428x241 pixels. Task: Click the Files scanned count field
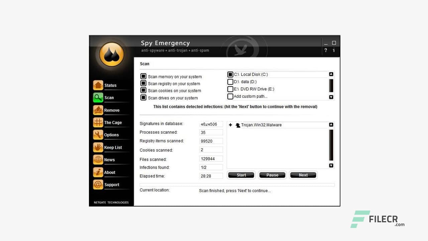pos(211,158)
